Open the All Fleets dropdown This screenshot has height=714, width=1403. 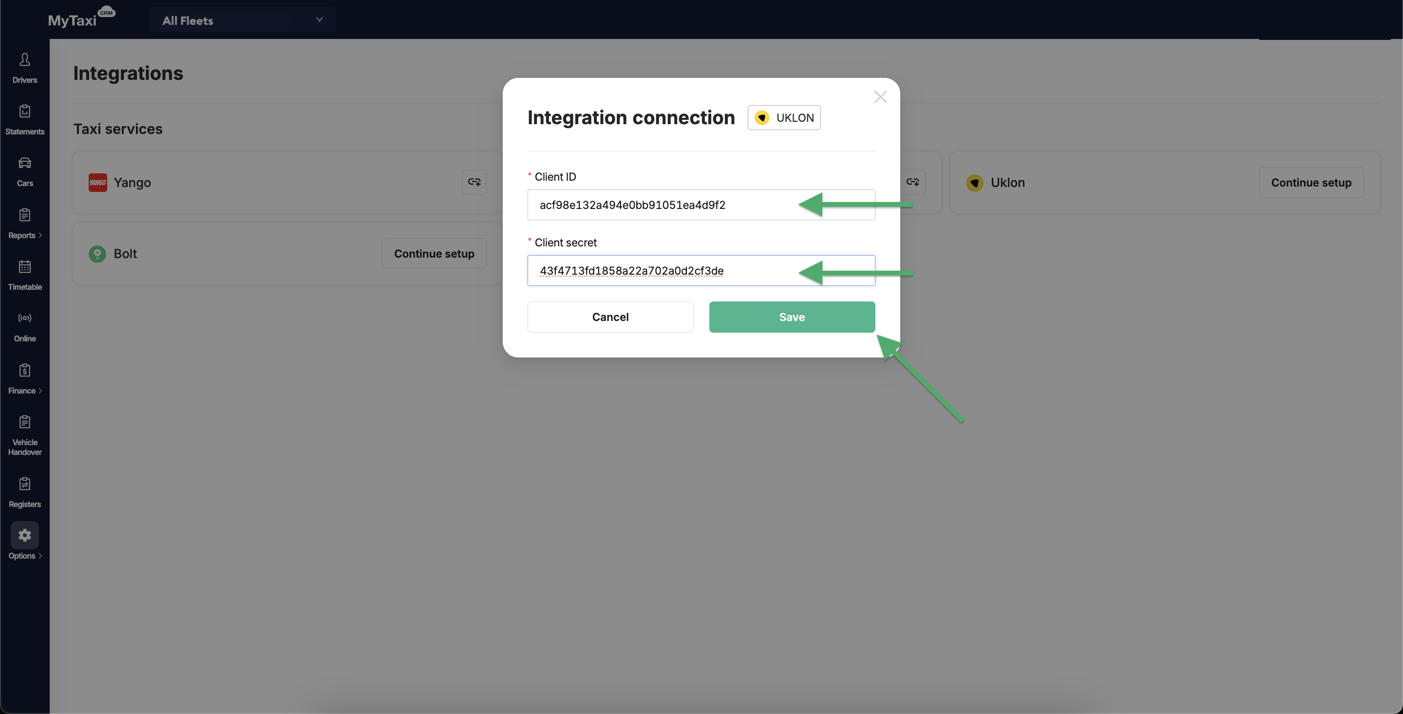click(243, 20)
